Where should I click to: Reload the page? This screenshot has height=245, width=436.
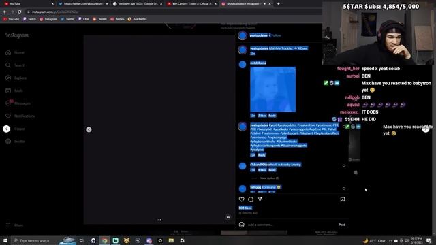pyautogui.click(x=20, y=12)
